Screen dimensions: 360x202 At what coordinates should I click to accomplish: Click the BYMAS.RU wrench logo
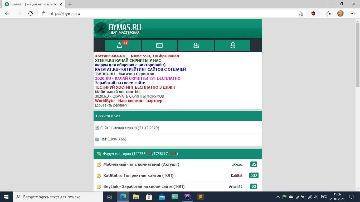pyautogui.click(x=118, y=29)
